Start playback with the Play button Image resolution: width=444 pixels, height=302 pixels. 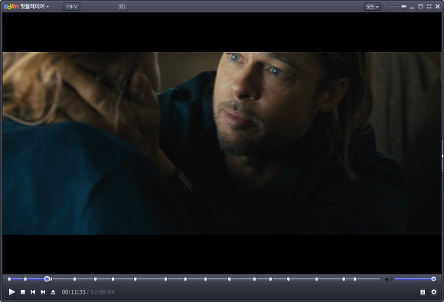[11, 292]
